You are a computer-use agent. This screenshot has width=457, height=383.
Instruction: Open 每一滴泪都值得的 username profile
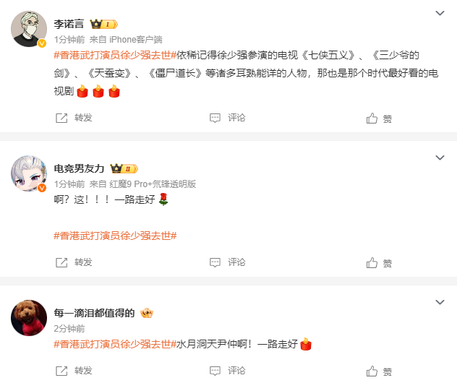(x=94, y=313)
